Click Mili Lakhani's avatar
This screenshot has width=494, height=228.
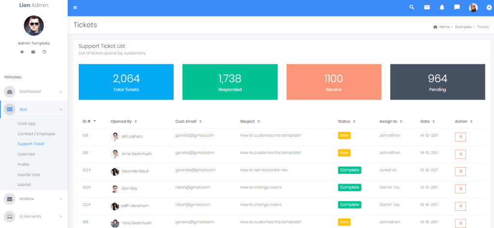115,137
